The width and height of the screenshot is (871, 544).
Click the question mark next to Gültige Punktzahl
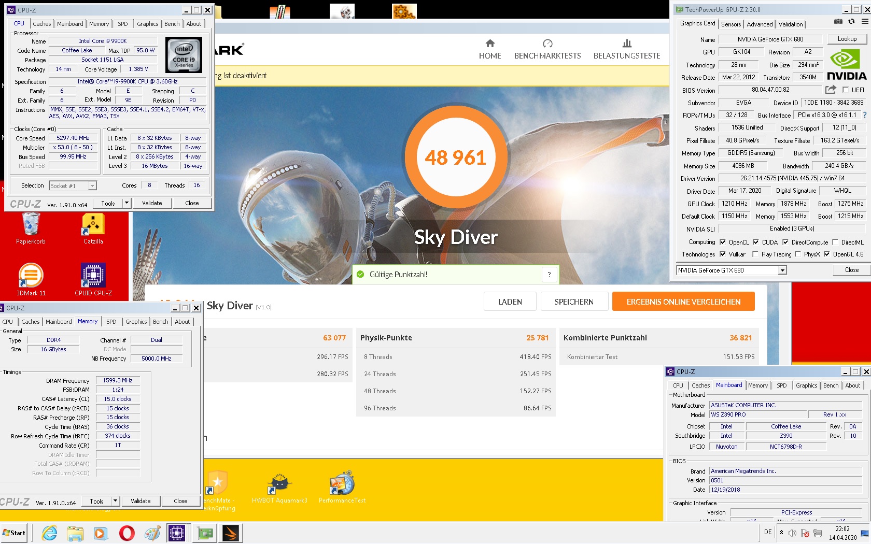pos(549,275)
